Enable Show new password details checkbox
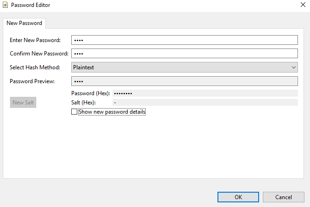This screenshot has height=207, width=310. pos(74,112)
